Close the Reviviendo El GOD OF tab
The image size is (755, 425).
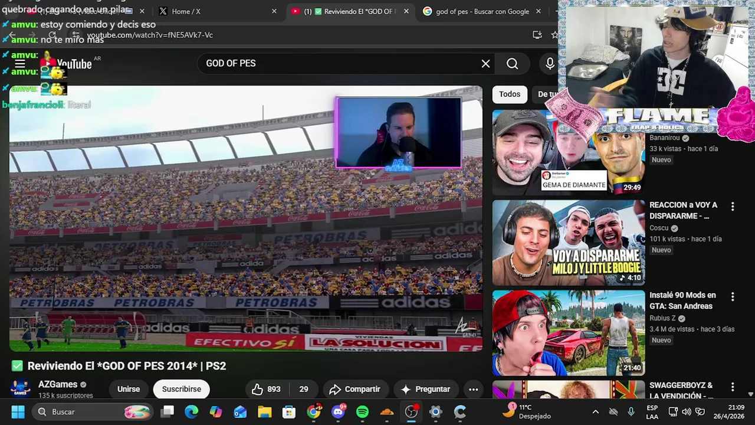coord(406,11)
